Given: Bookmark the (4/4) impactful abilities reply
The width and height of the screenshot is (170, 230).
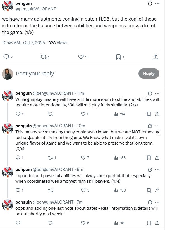Looking at the screenshot, I should click(x=149, y=190).
